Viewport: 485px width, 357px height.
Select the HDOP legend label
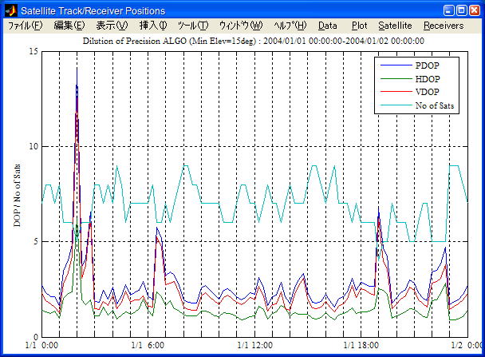tap(428, 79)
